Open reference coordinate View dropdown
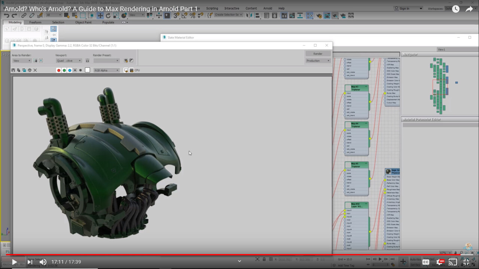This screenshot has width=479, height=269. [137, 15]
